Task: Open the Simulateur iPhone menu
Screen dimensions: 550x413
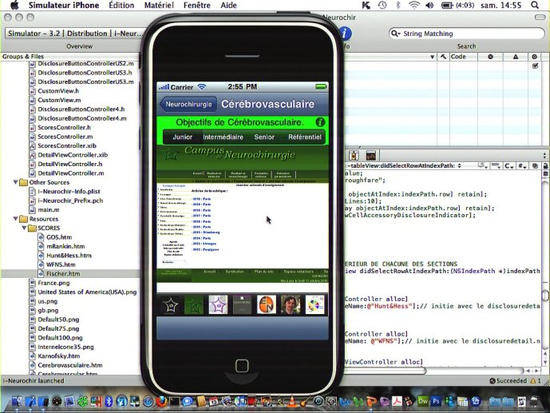Action: (x=64, y=6)
